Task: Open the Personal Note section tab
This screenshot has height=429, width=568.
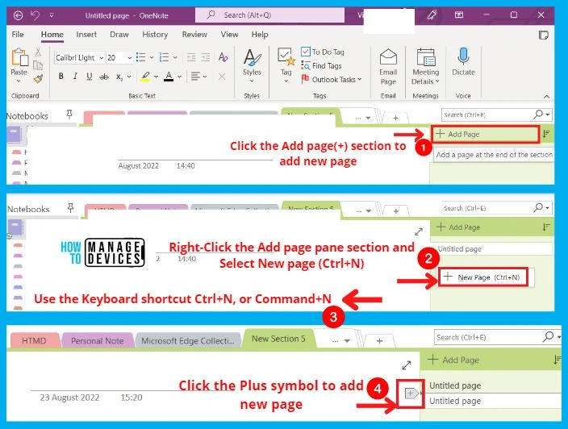Action: pos(97,340)
